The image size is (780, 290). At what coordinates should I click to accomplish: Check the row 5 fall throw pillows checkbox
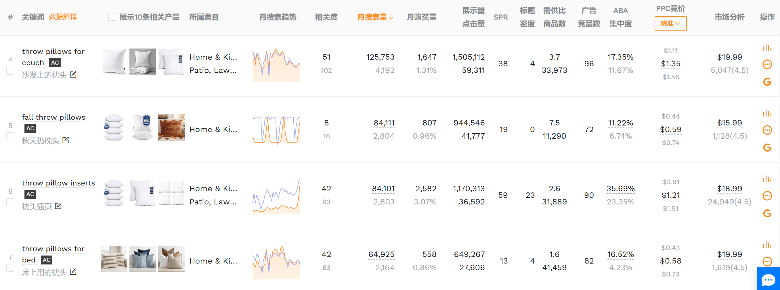tap(11, 137)
